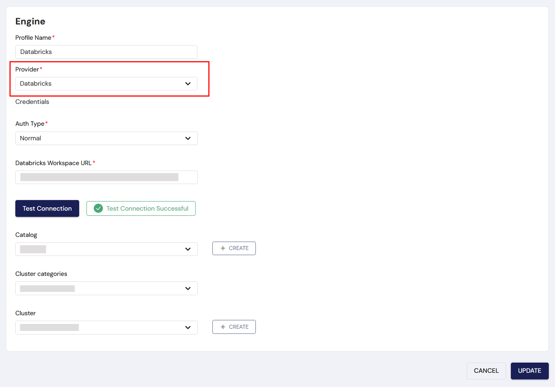Click the green checkmark success icon

(x=98, y=208)
